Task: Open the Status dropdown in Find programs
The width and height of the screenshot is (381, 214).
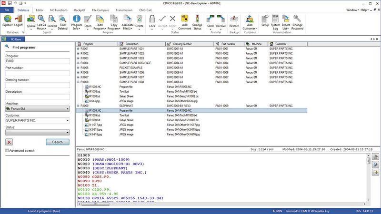Action: click(x=38, y=133)
